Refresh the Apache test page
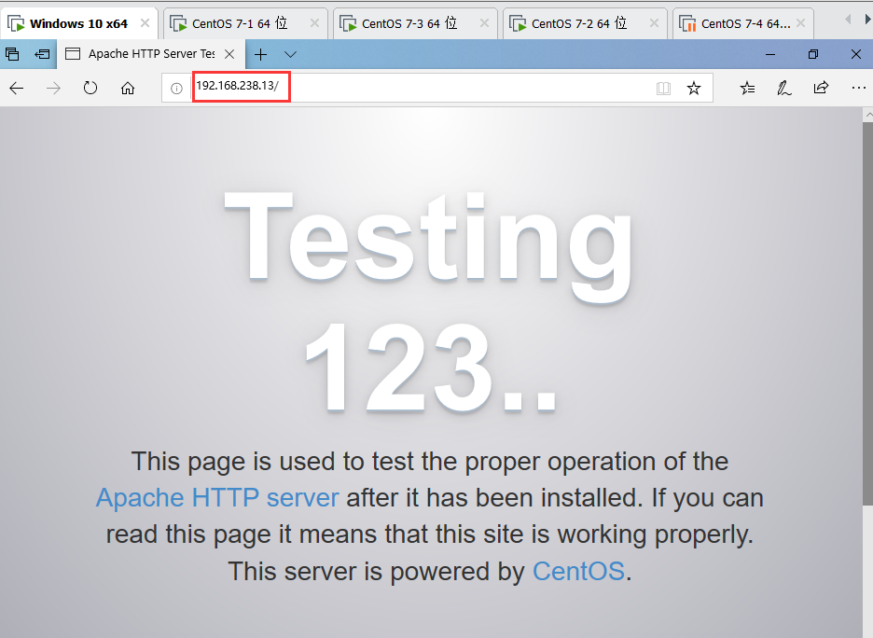 (90, 88)
